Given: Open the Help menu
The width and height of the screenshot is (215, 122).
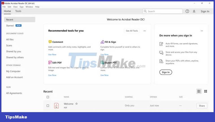Looking at the screenshot, I should 37,7.
